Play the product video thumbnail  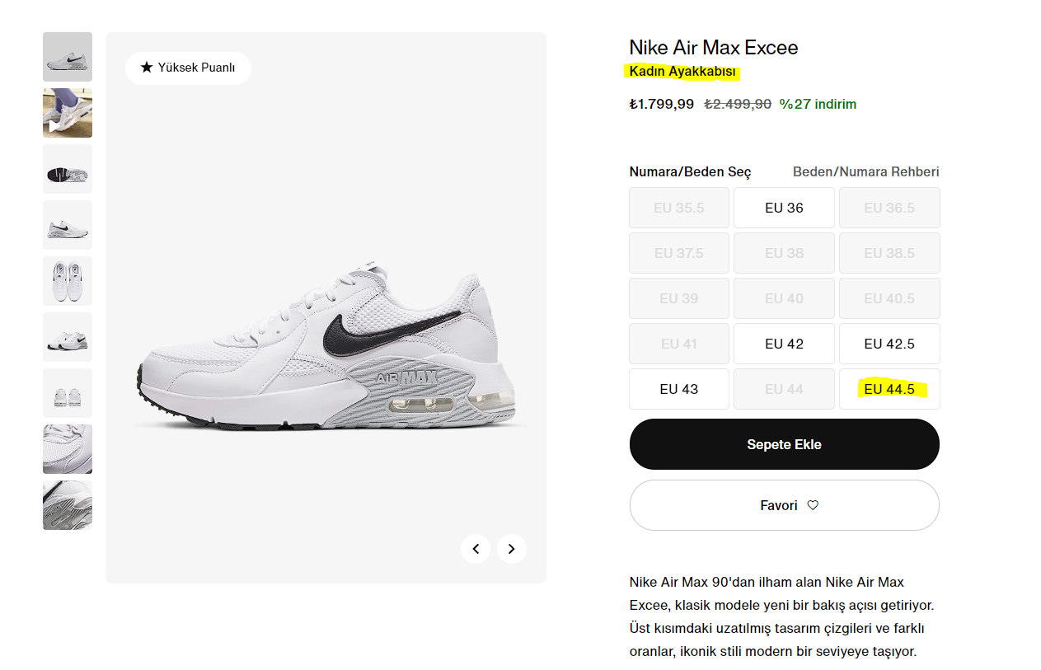(x=68, y=113)
